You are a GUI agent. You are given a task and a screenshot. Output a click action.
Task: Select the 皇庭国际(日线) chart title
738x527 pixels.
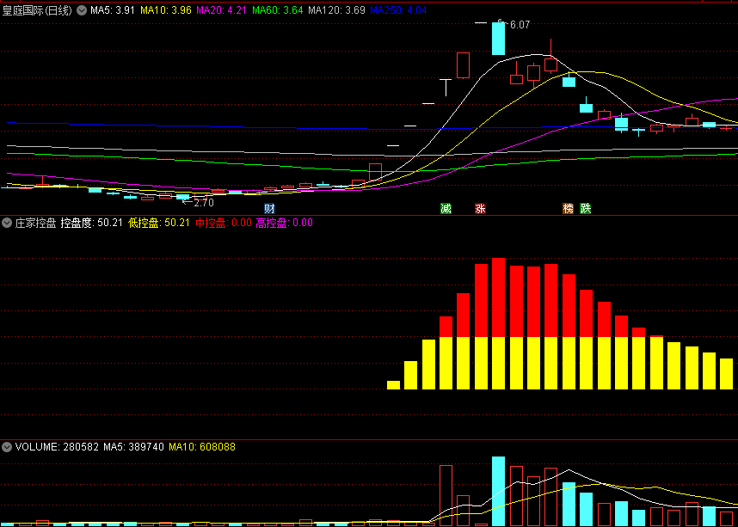38,10
